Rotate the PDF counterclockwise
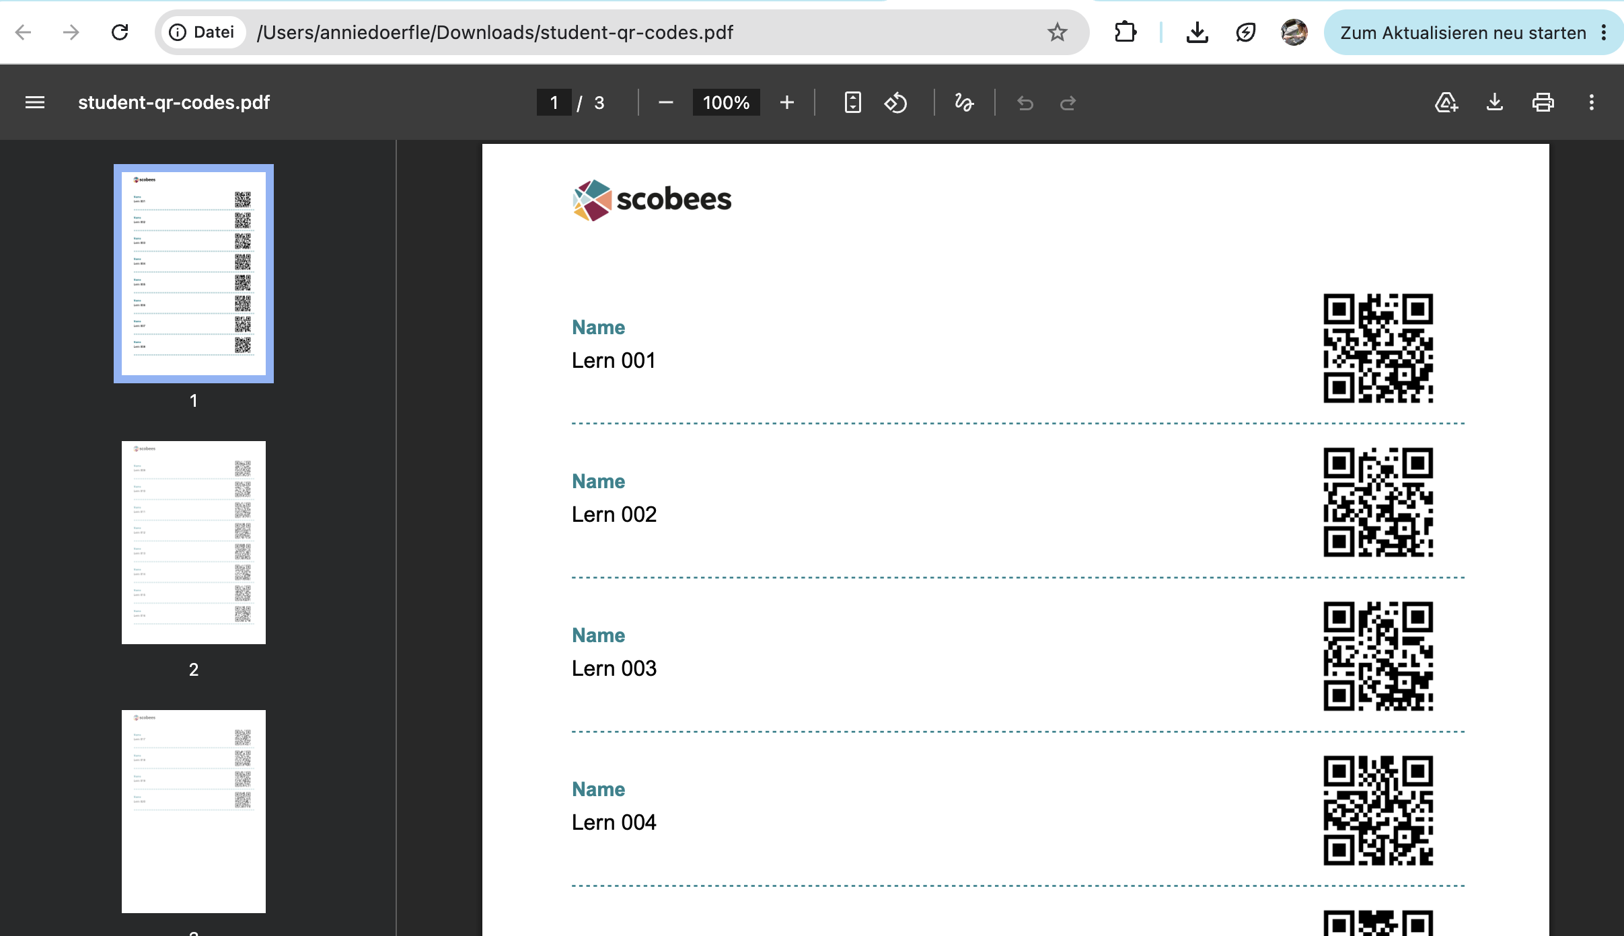Image resolution: width=1624 pixels, height=936 pixels. point(895,102)
